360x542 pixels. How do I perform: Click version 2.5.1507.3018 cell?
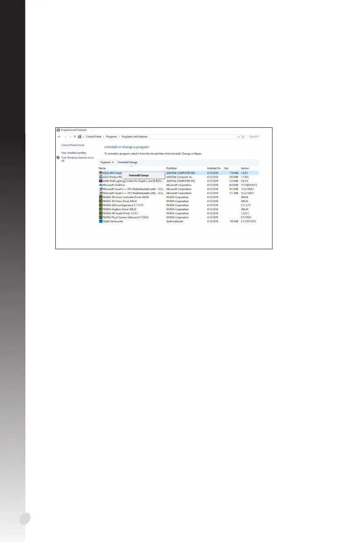248,222
